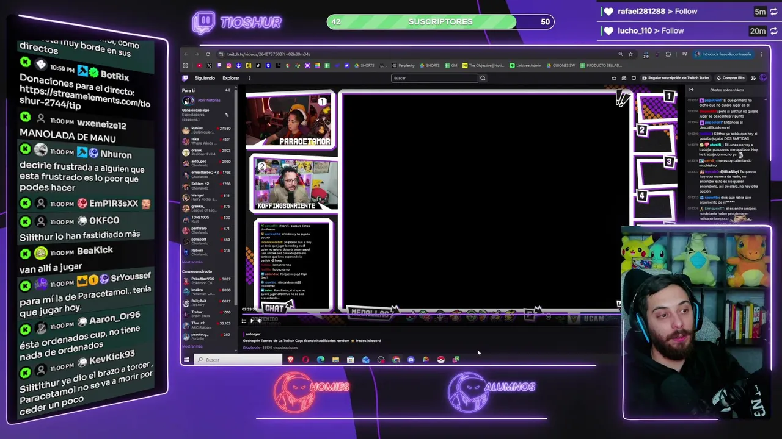Click the Windows taskbar Buscar search box
Screen dimensions: 782x439
pos(238,360)
